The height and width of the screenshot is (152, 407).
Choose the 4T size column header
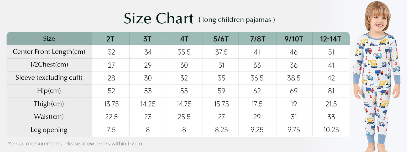184,39
